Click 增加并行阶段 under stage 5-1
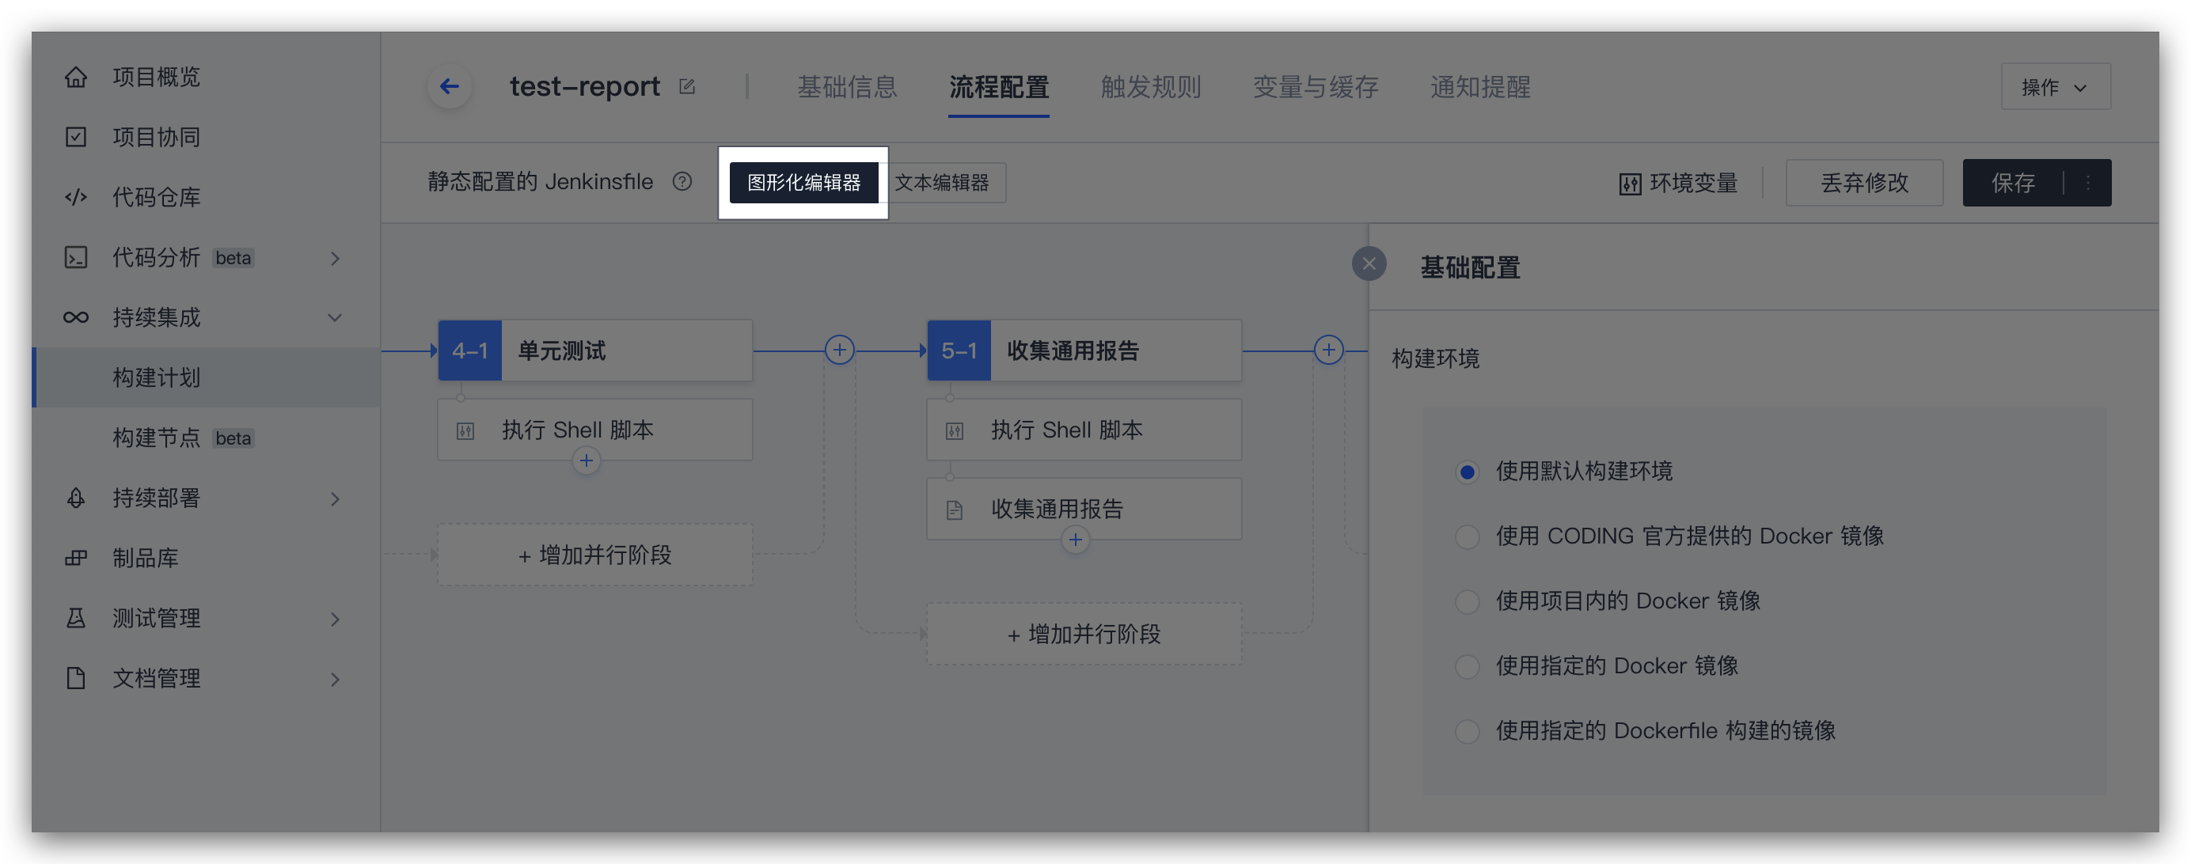Image resolution: width=2191 pixels, height=864 pixels. tap(1084, 635)
